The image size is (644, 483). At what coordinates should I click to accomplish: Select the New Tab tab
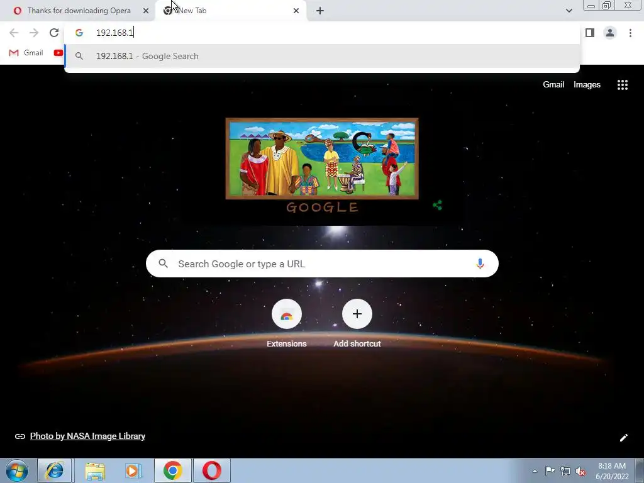[x=231, y=11]
